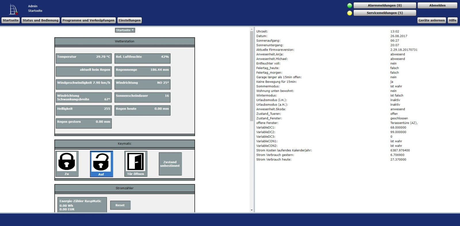Open the Startseite dropdown selector

pyautogui.click(x=125, y=30)
